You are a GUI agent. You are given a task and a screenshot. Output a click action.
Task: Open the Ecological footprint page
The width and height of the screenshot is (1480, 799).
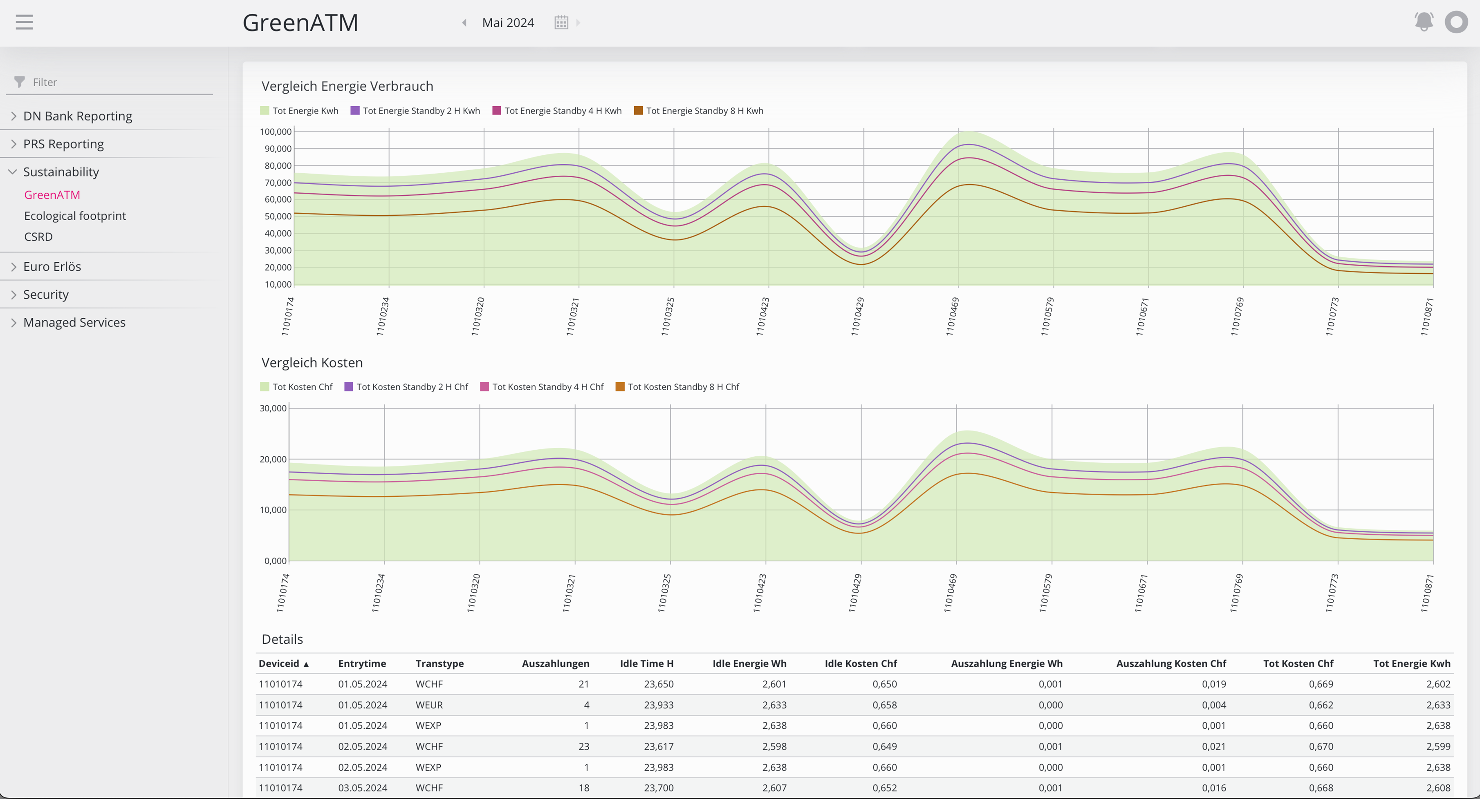(75, 215)
